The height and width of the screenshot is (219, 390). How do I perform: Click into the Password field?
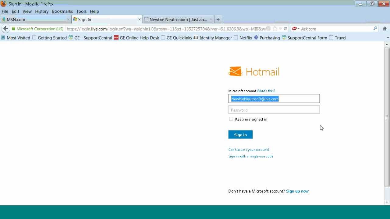(x=274, y=110)
